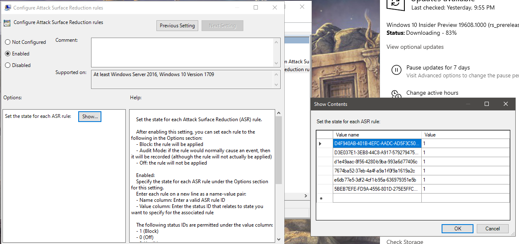Image resolution: width=519 pixels, height=244 pixels.
Task: Click the Group Policy title bar icon
Action: point(7,7)
